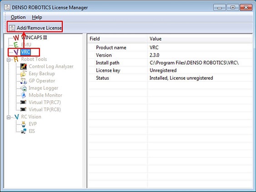Select the EIS tree item
This screenshot has width=256, height=192.
click(x=32, y=131)
